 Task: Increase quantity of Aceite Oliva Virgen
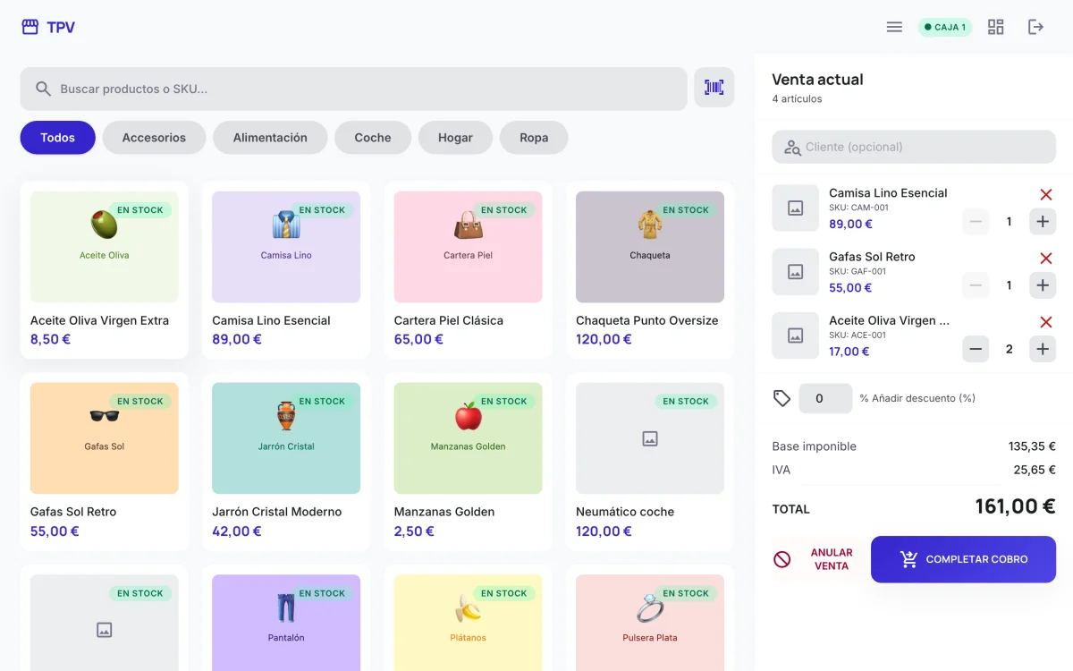1043,349
